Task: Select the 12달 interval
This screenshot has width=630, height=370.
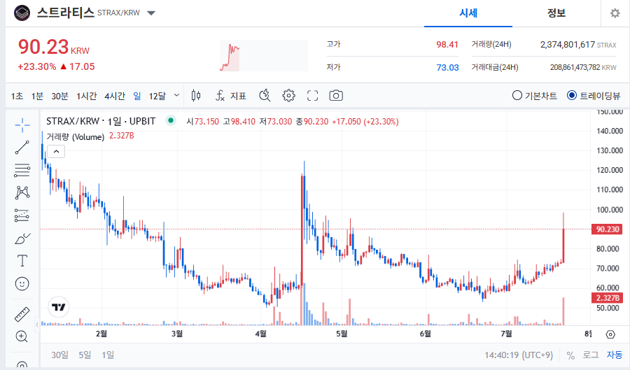Action: pyautogui.click(x=157, y=96)
